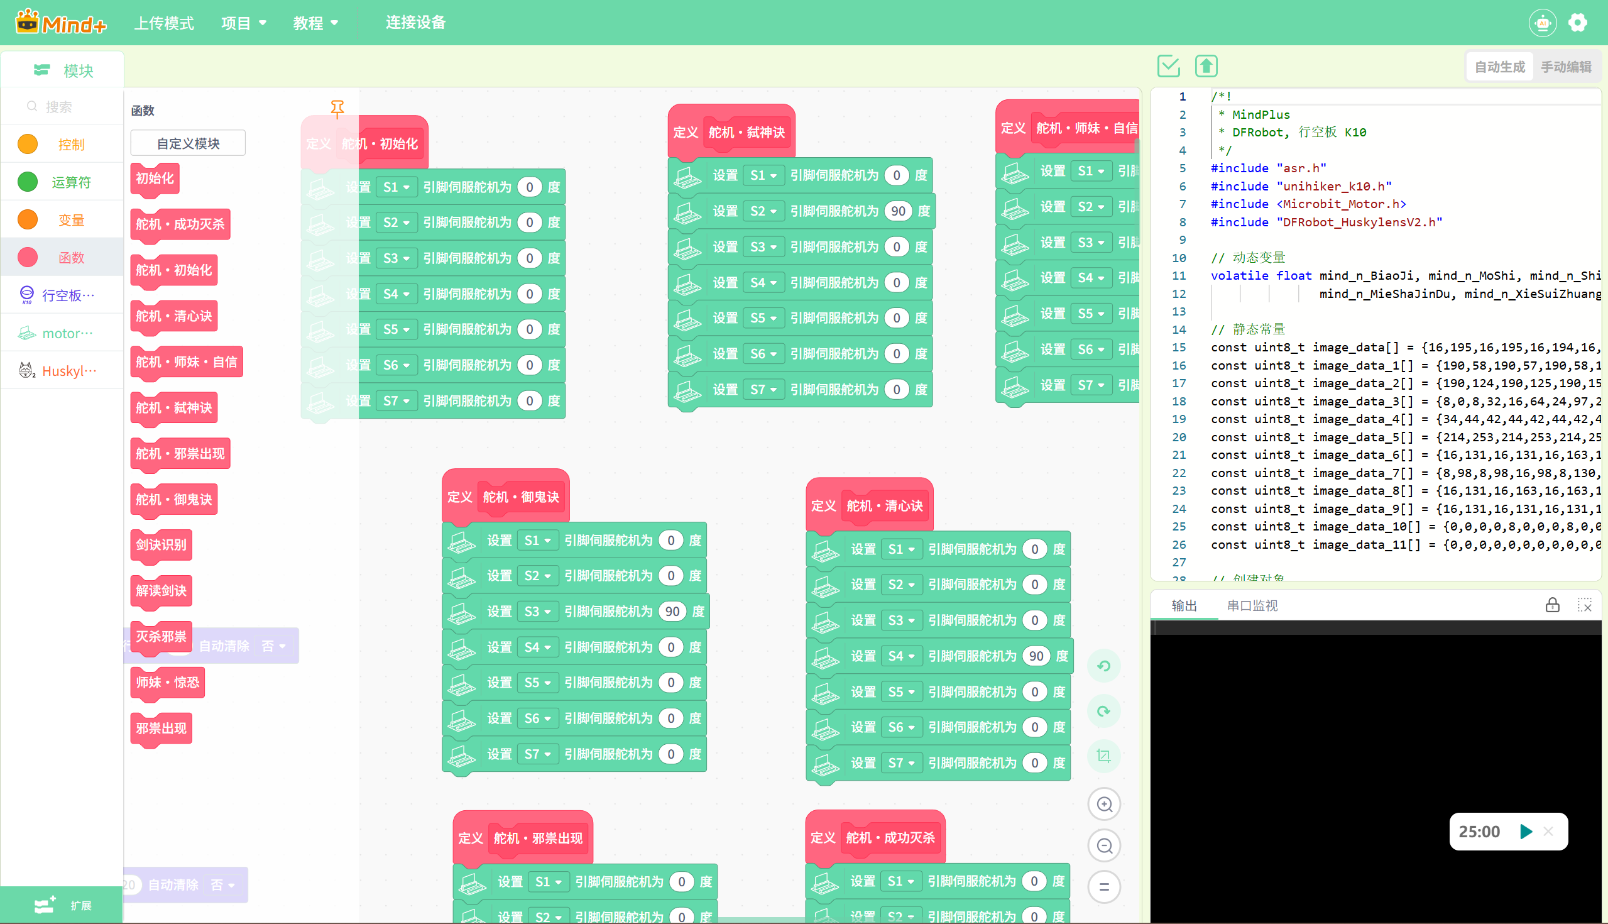Click the compile check icon
The image size is (1608, 924).
pos(1168,66)
